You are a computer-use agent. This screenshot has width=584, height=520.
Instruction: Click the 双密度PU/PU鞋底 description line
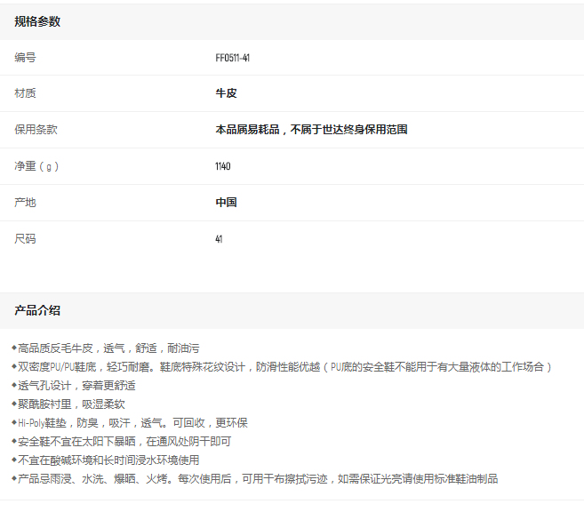coord(283,367)
